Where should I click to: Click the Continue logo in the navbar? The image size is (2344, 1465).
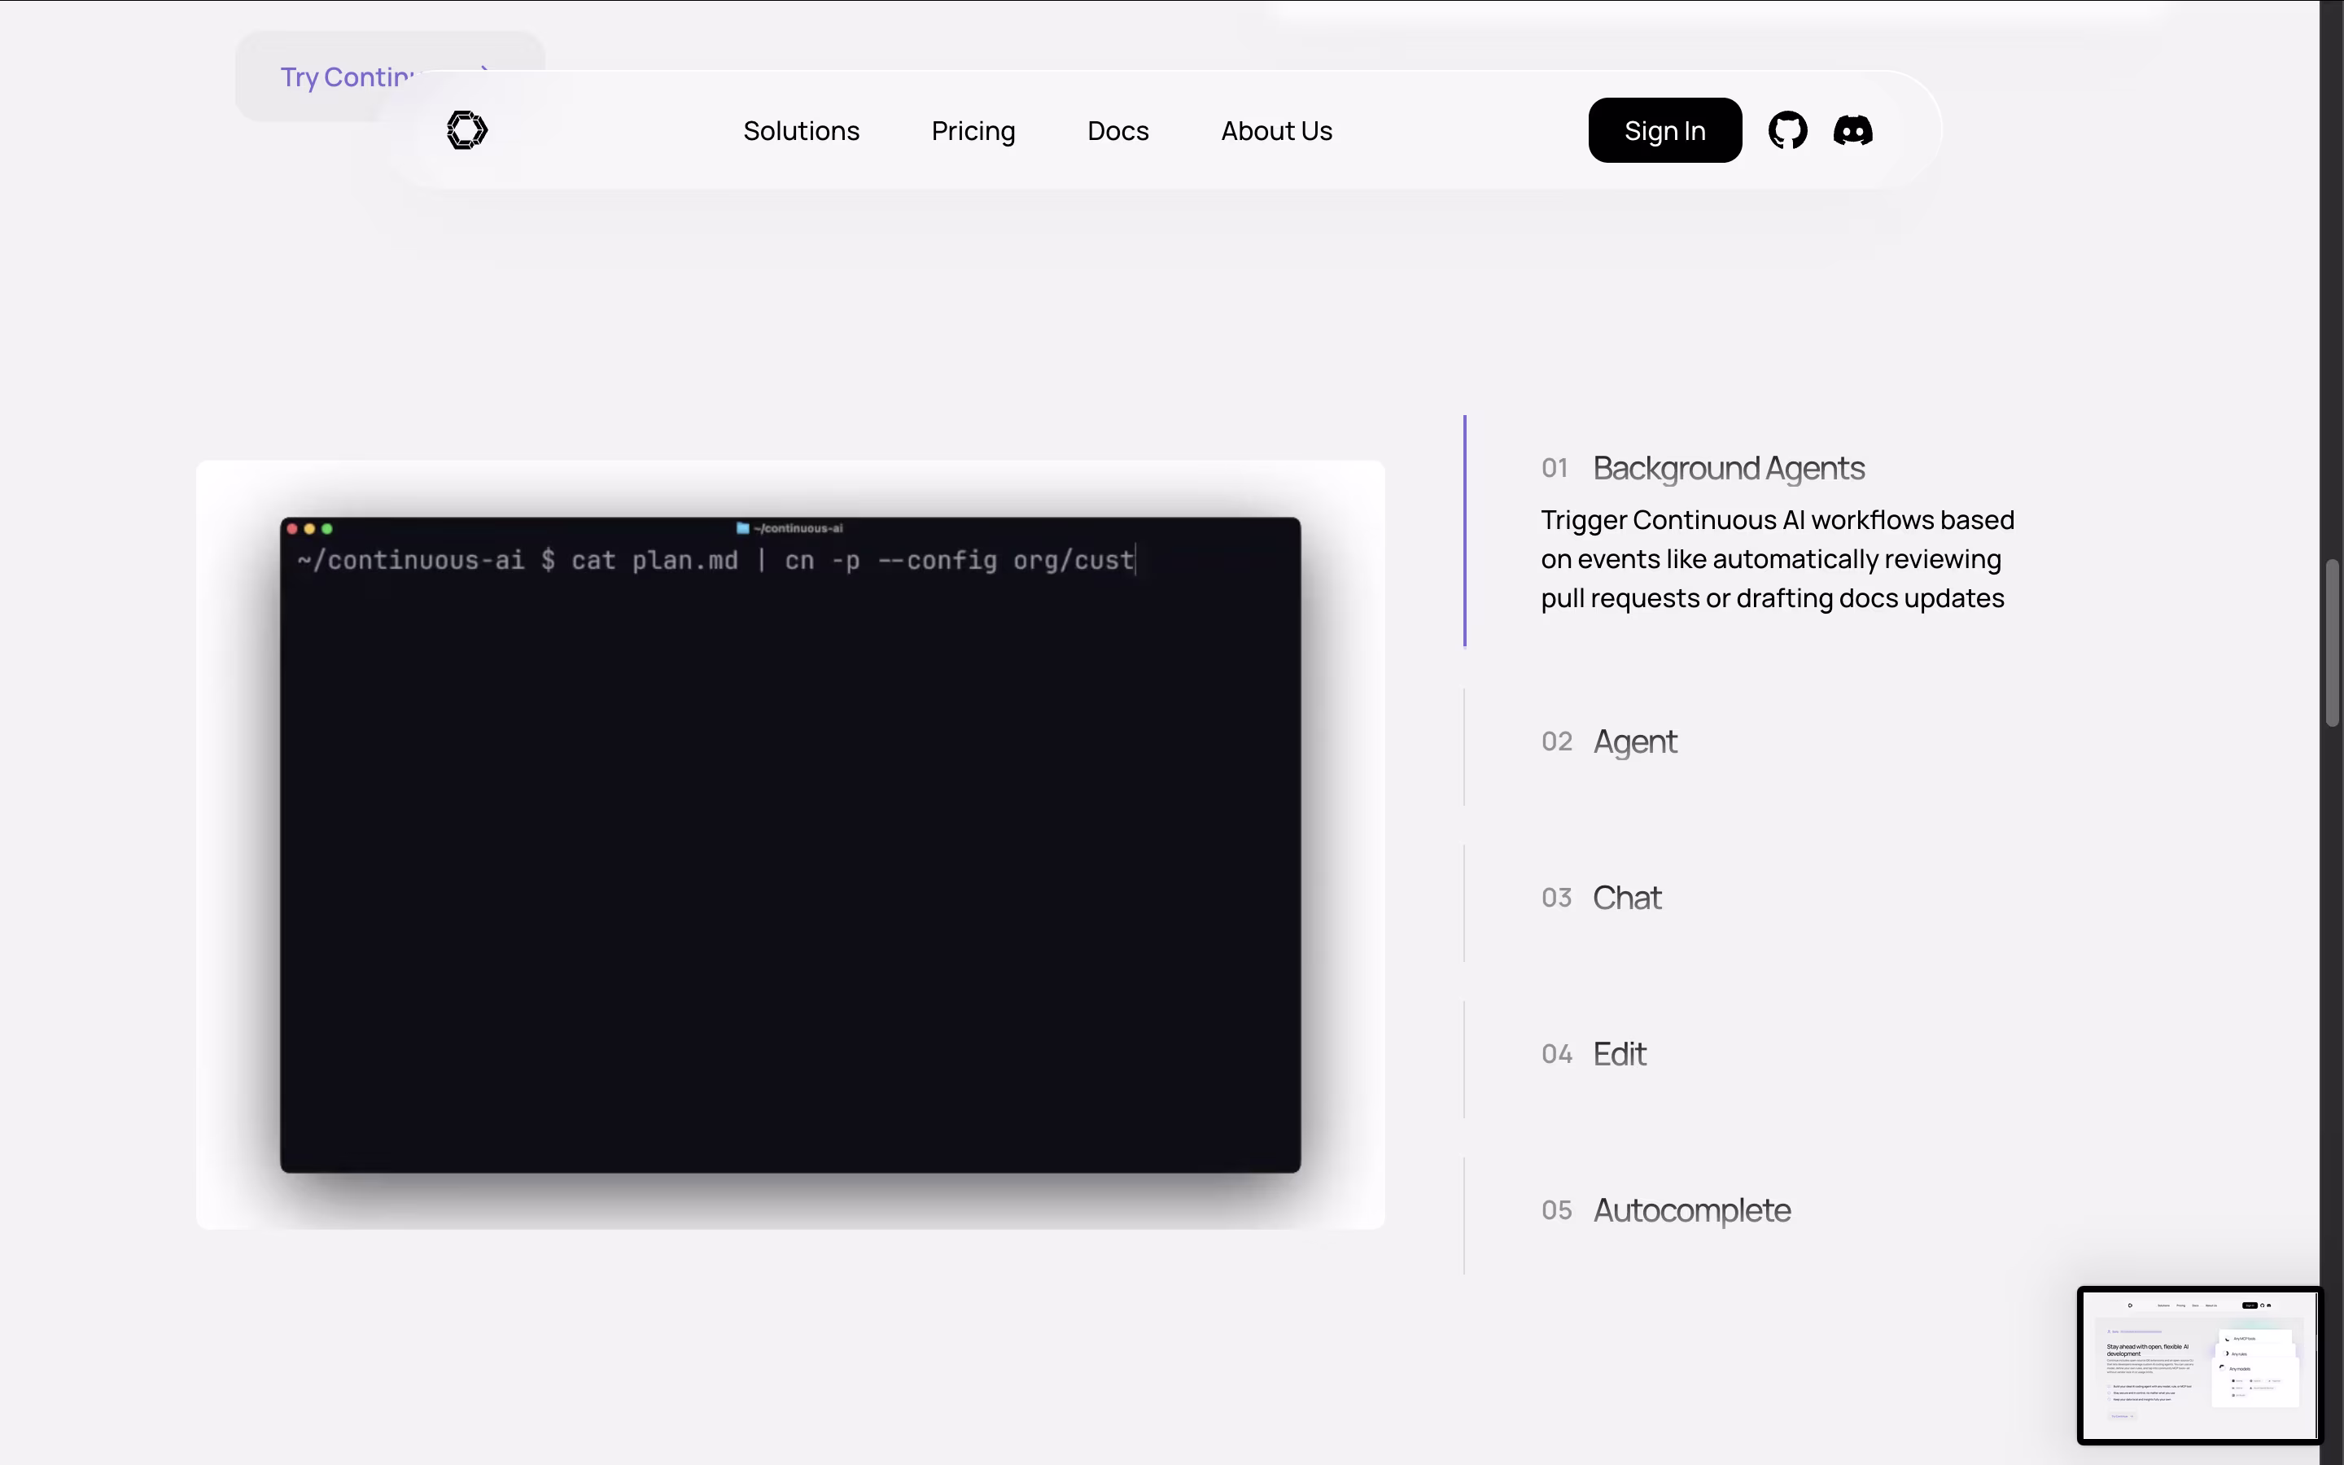[x=467, y=130]
